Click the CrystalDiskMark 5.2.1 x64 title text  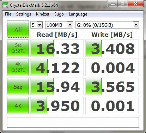[x=34, y=5]
